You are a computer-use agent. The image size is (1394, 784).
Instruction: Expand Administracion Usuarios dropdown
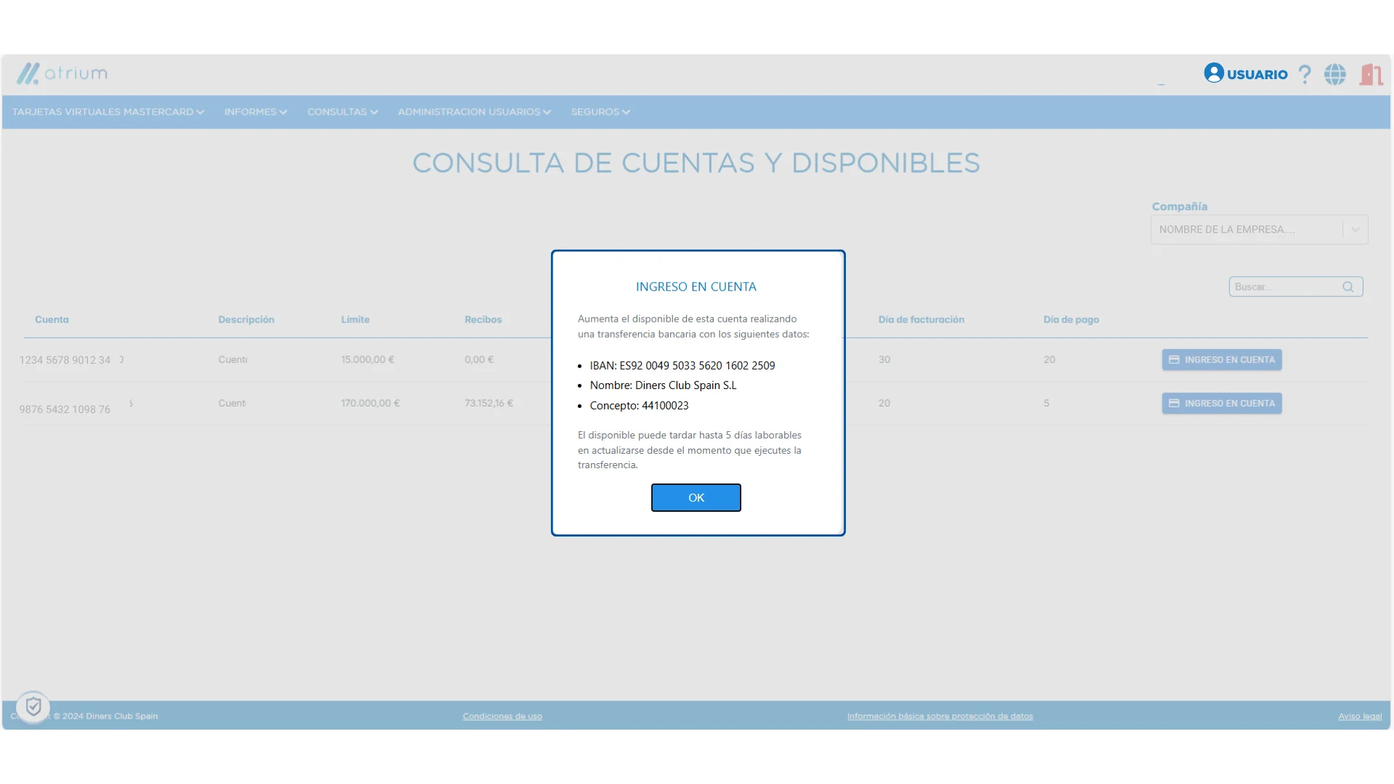click(474, 112)
